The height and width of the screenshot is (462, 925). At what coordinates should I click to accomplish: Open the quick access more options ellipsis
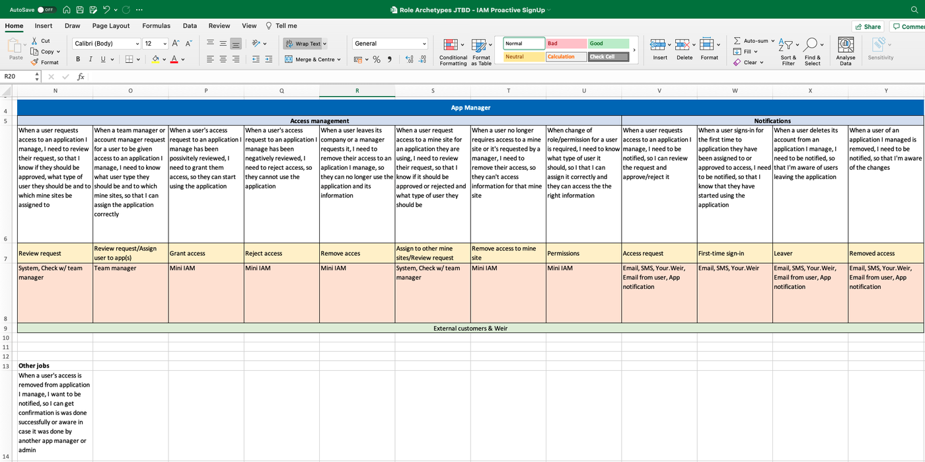click(x=139, y=10)
